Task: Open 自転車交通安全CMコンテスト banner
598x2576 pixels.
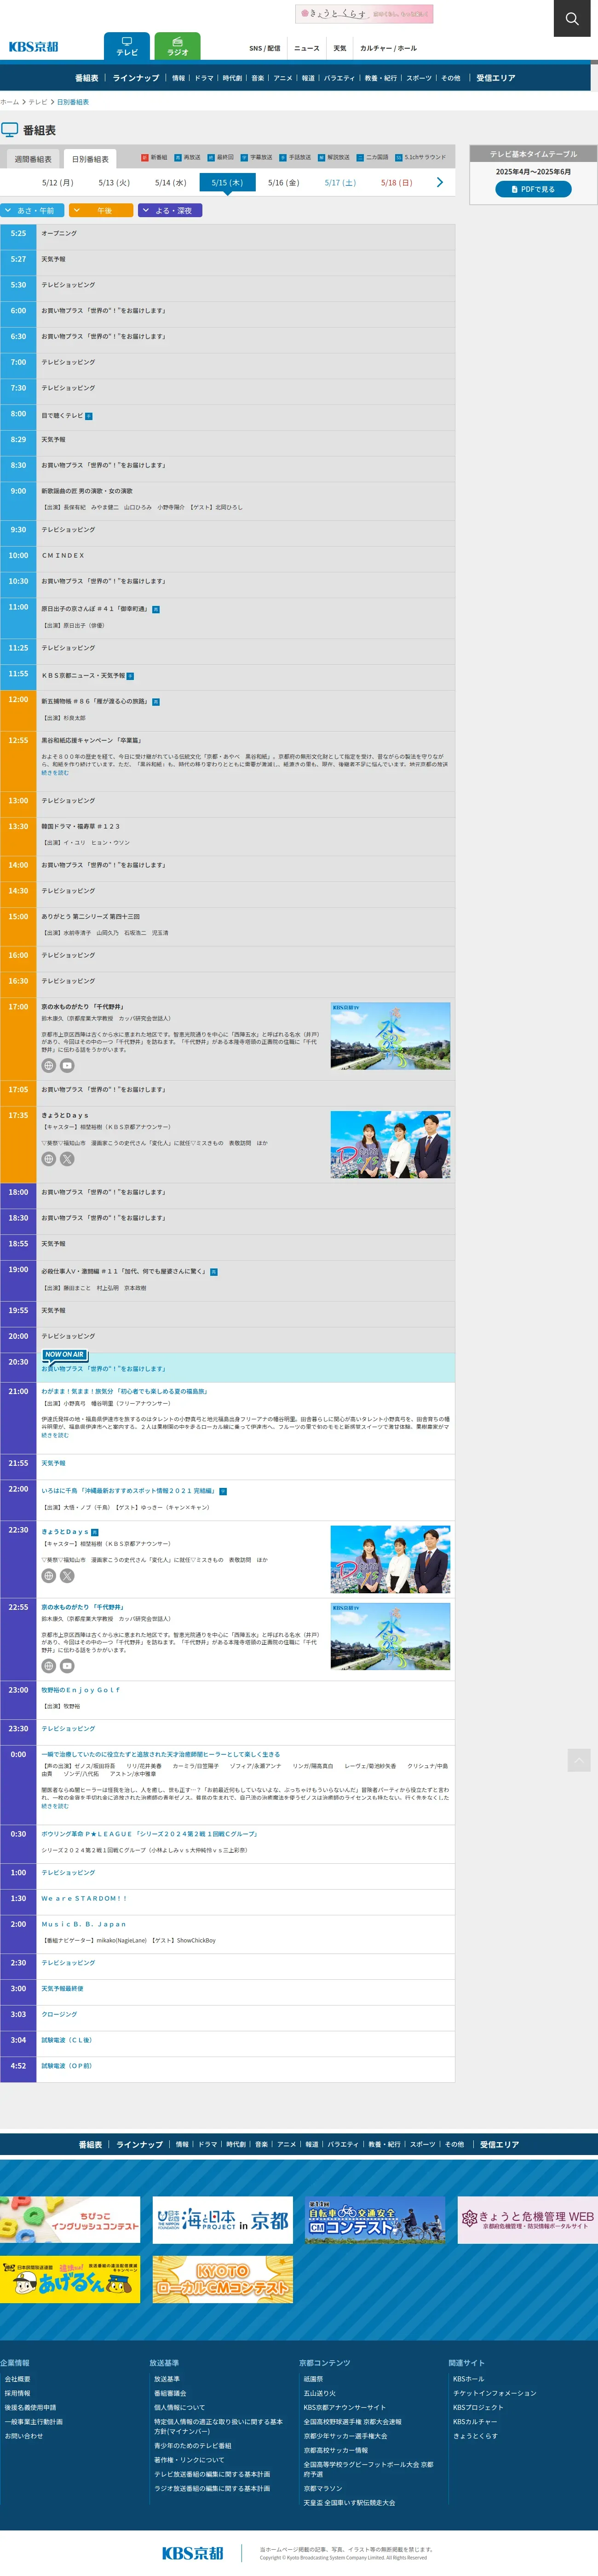Action: pos(375,2221)
